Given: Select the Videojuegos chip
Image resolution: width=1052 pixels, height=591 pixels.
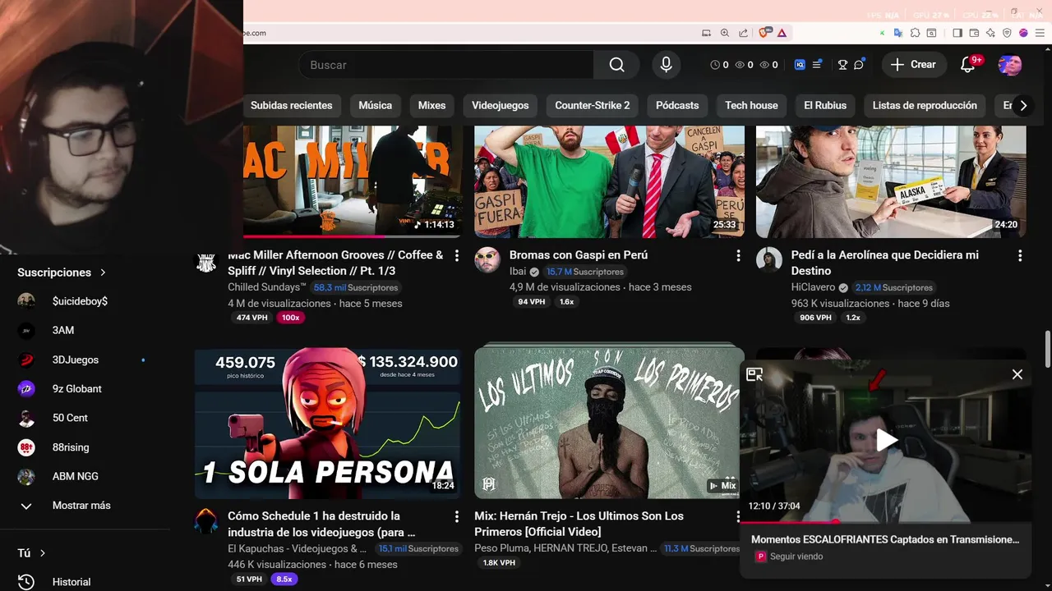Looking at the screenshot, I should pos(501,105).
